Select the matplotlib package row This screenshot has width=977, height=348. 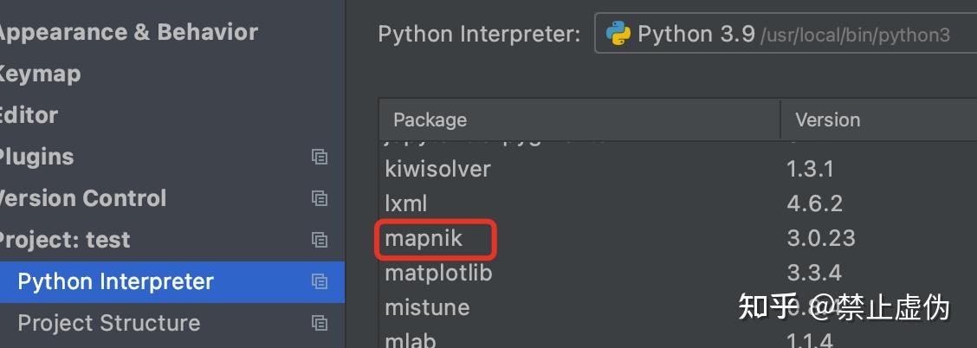point(438,274)
